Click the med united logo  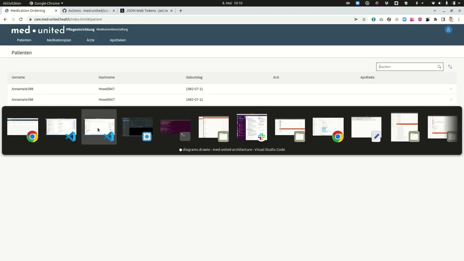38,30
